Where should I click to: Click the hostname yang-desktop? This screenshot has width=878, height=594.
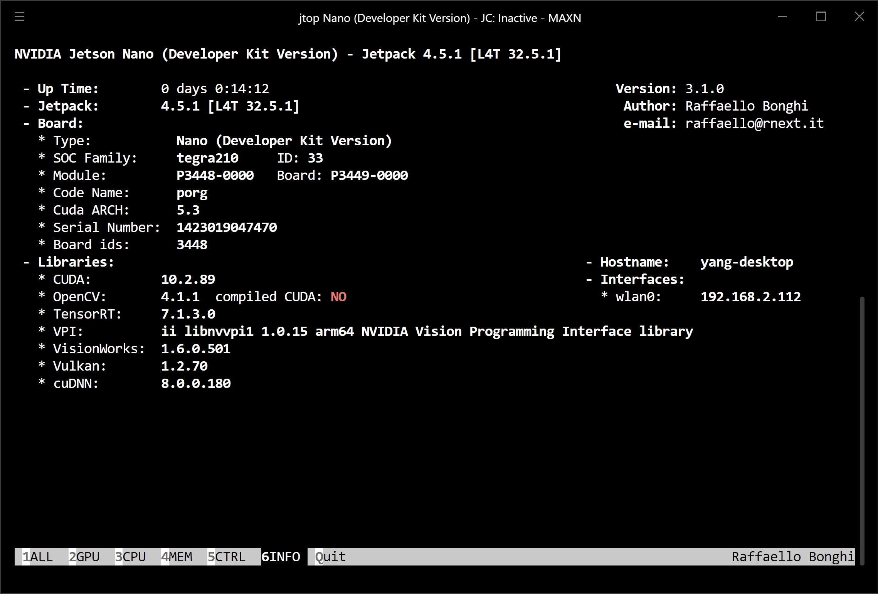coord(747,262)
